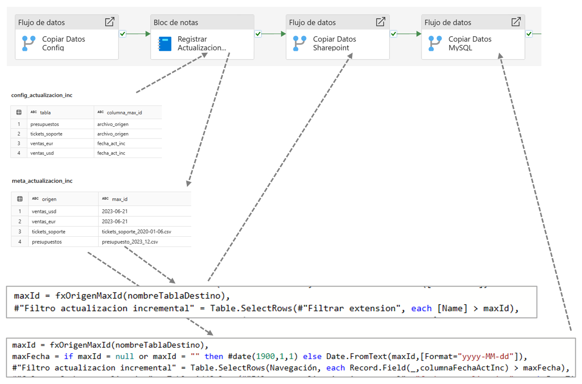Click the 'origen' column header
582x384 pixels.
(49, 199)
